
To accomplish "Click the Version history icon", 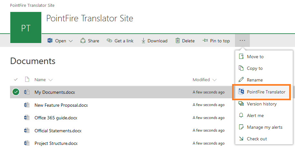I will (241, 103).
